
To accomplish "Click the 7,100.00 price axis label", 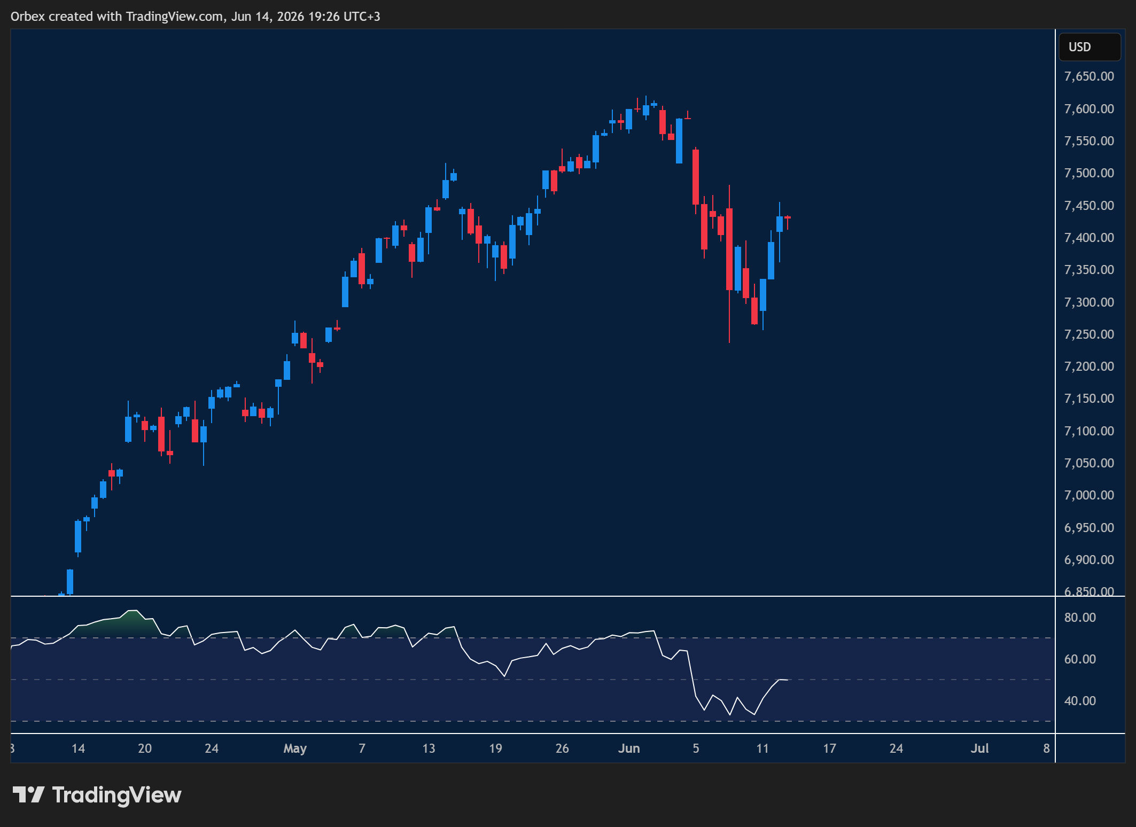I will (x=1089, y=431).
